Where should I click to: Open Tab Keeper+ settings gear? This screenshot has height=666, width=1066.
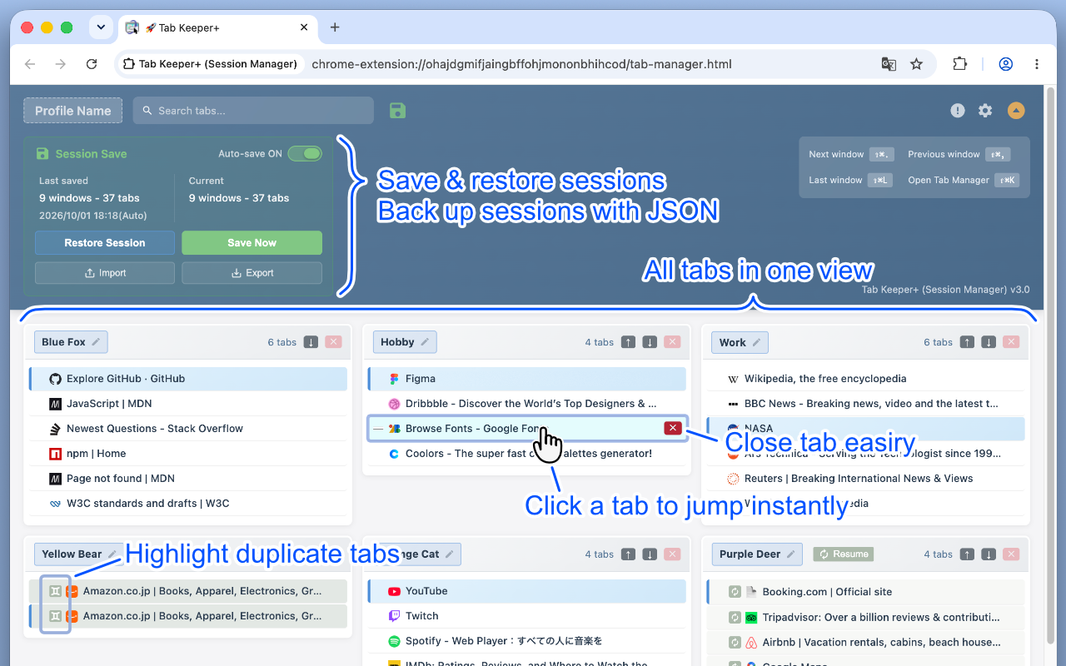(985, 111)
